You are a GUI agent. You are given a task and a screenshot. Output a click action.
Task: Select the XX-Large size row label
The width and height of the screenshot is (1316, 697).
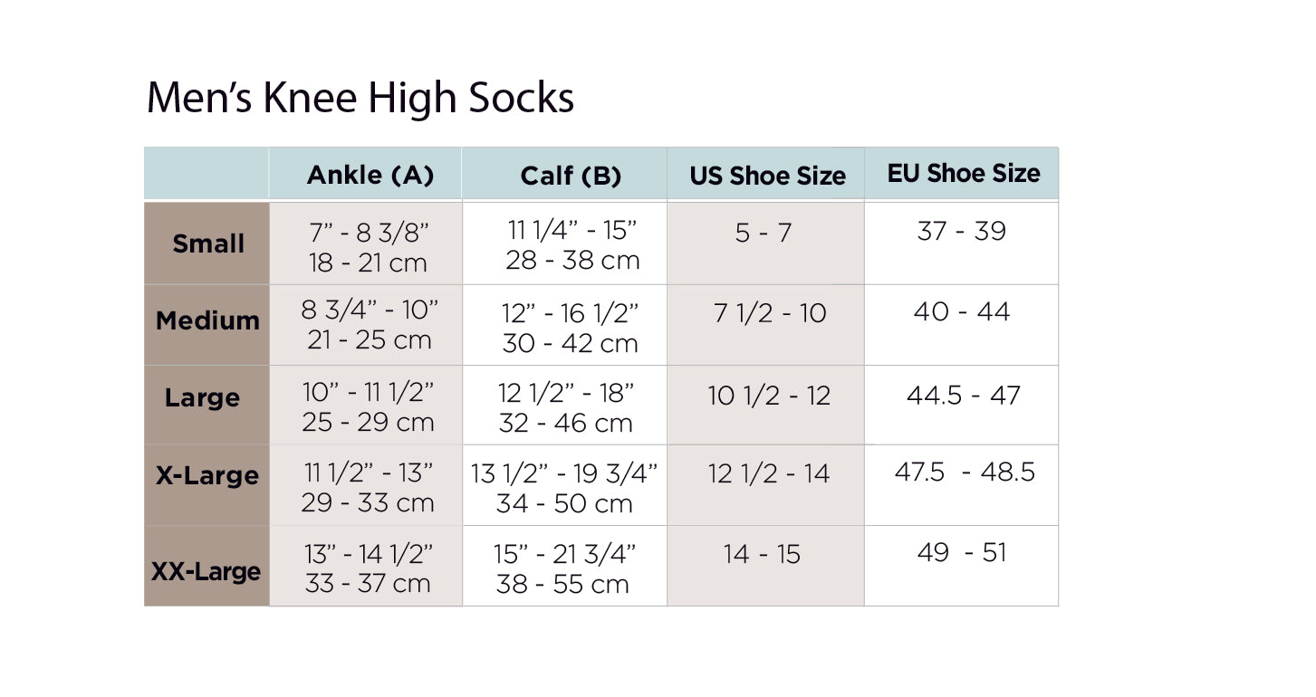[206, 571]
